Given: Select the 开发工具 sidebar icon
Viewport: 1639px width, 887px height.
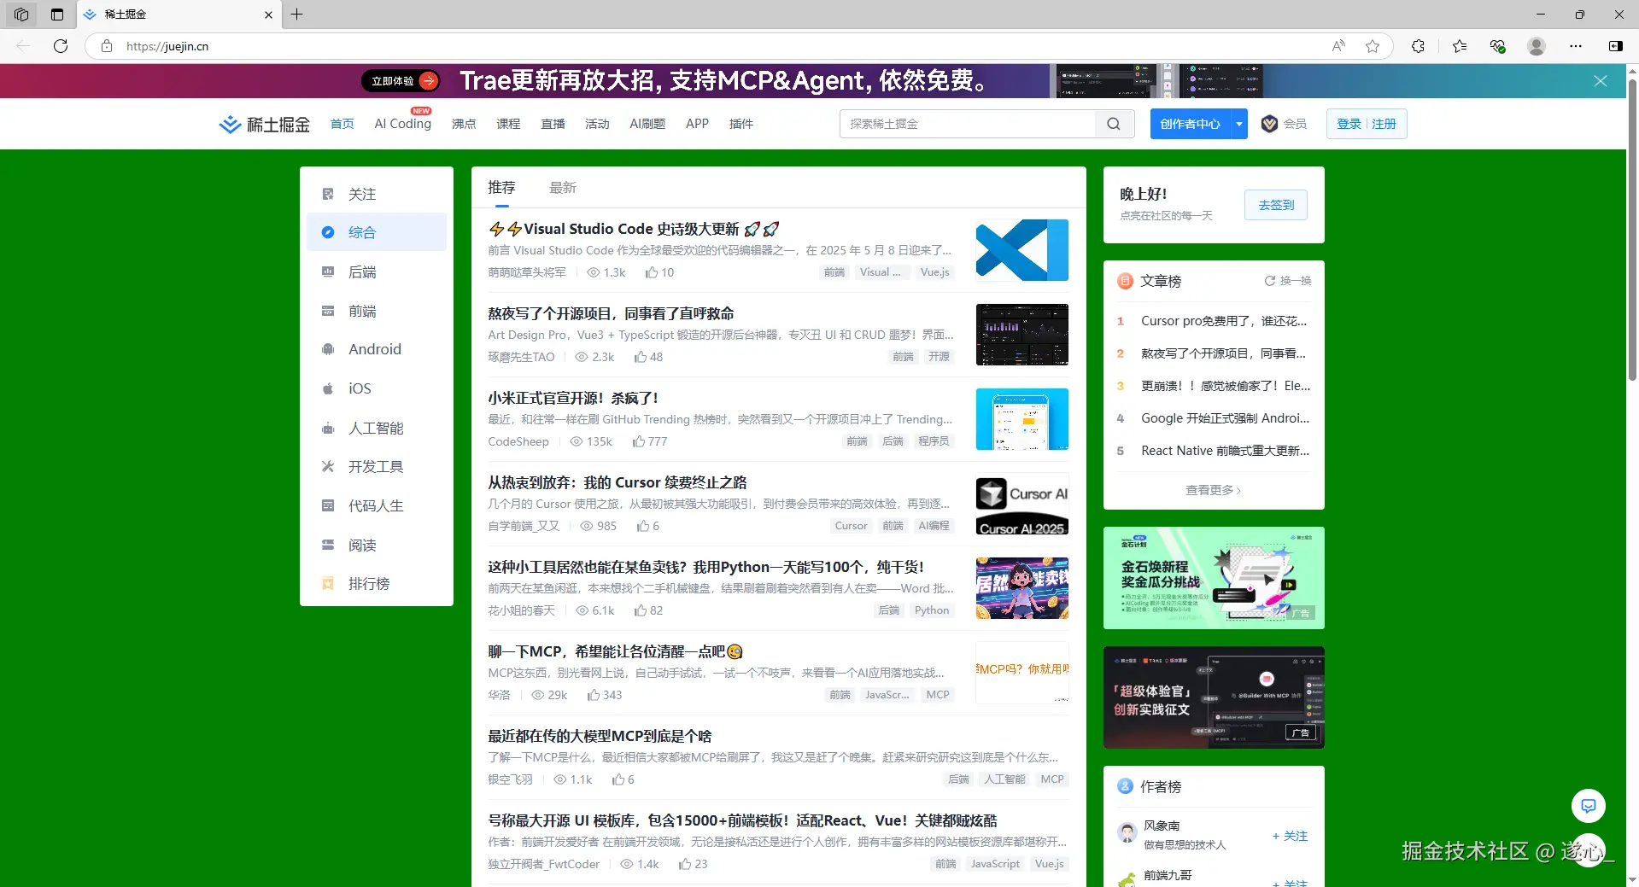Looking at the screenshot, I should [327, 466].
